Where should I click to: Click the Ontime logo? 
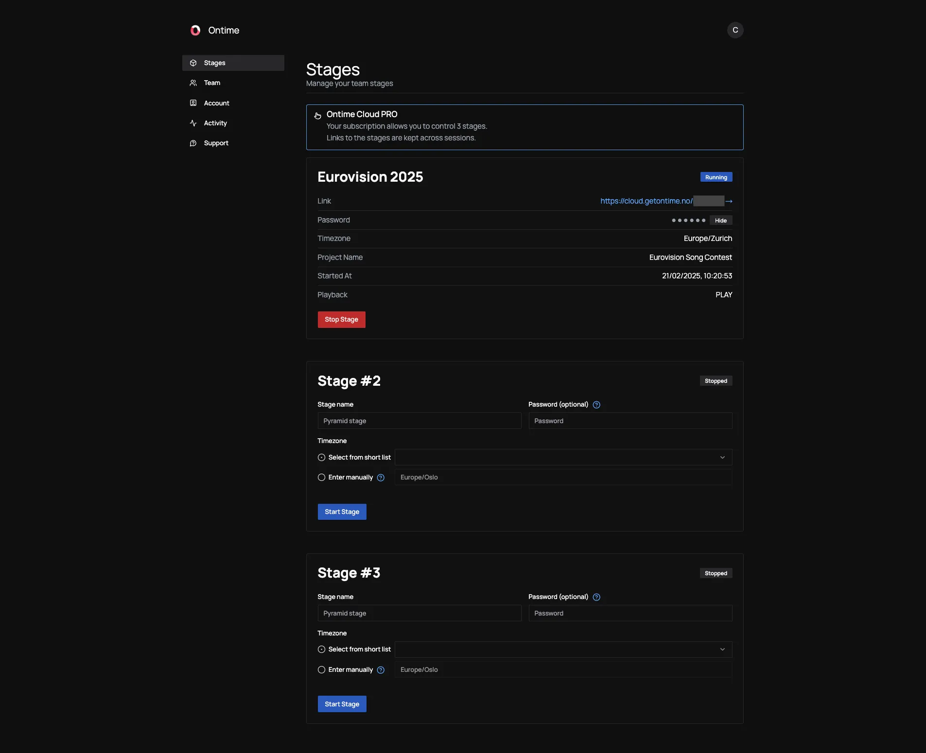[195, 30]
